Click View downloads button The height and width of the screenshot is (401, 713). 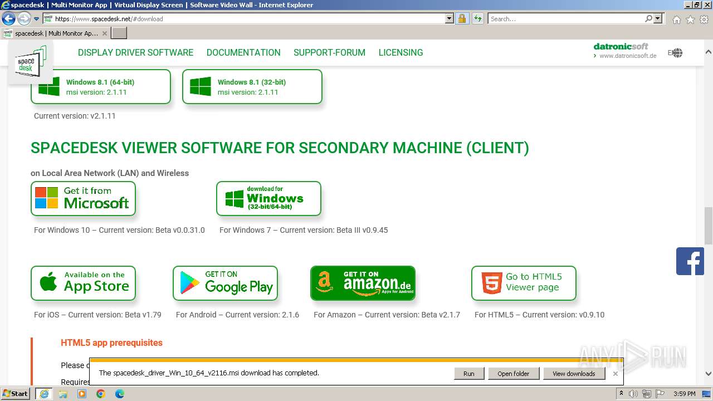pyautogui.click(x=574, y=374)
